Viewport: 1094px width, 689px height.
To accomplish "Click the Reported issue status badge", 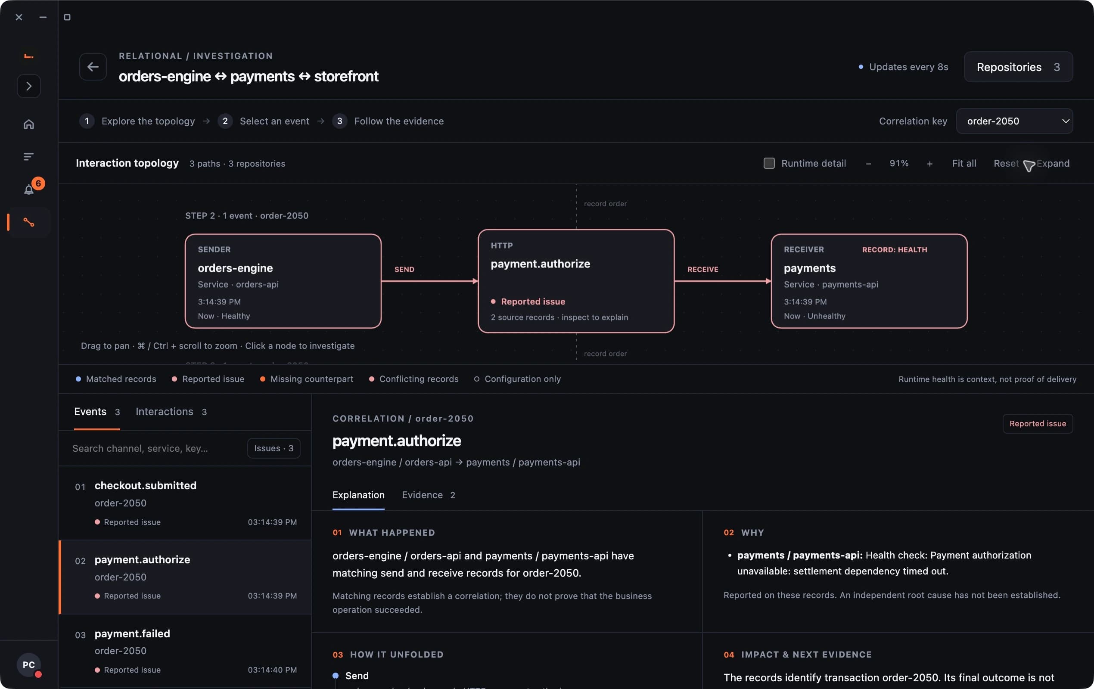I will 1038,423.
